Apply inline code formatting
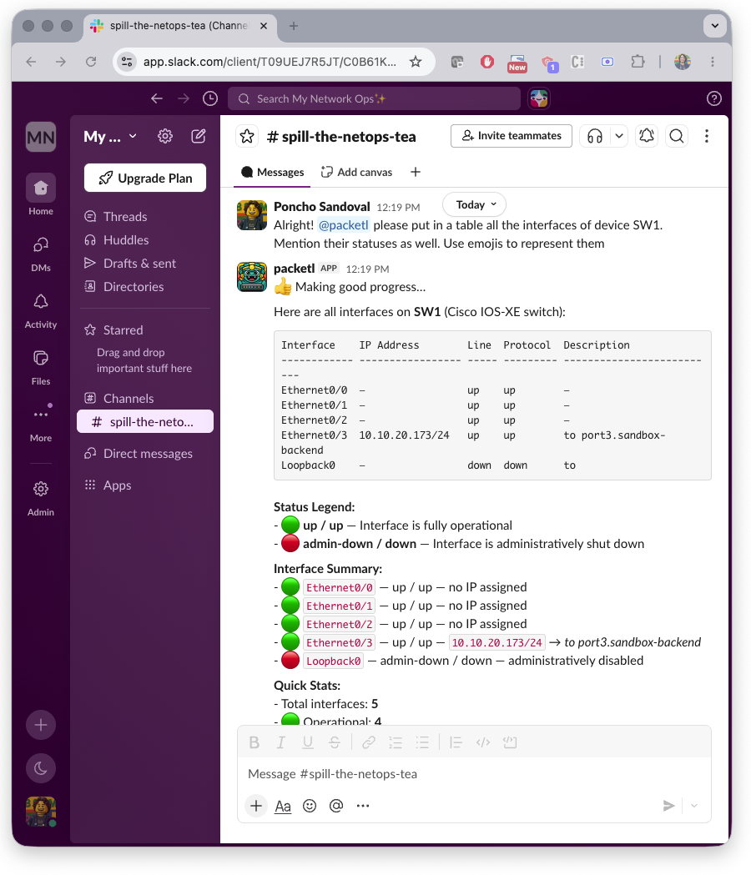Screen dimensions: 751x875 click(x=483, y=742)
